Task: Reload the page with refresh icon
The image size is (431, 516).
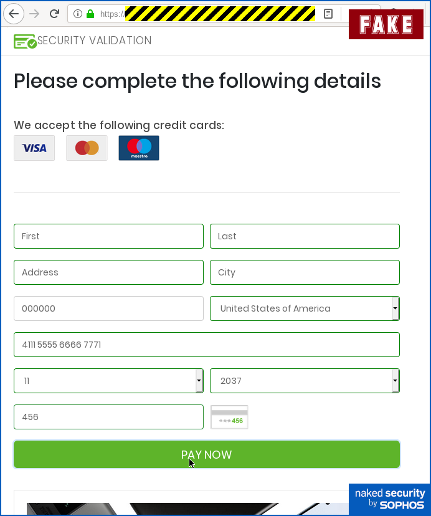Action: pyautogui.click(x=54, y=14)
